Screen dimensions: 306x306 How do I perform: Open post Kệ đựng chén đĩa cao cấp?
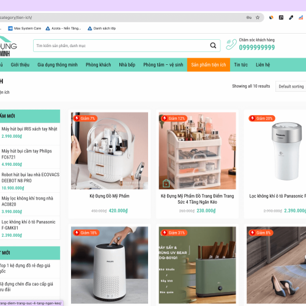[x=26, y=286]
